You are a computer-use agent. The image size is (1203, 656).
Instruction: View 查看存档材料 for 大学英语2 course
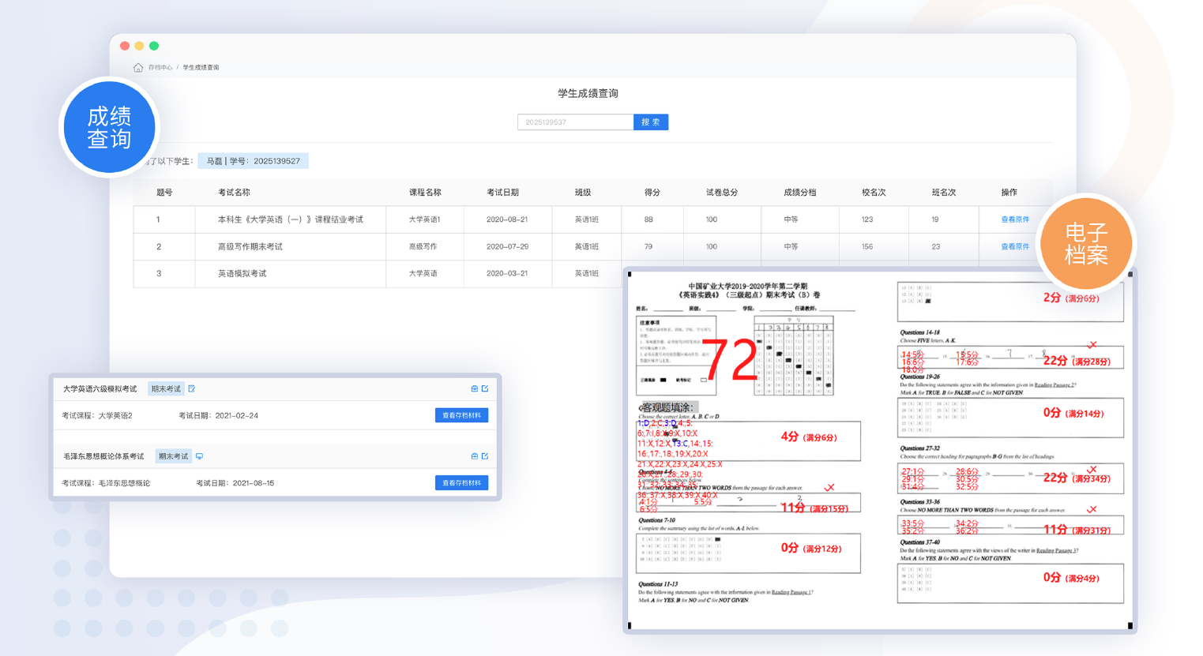coord(461,415)
